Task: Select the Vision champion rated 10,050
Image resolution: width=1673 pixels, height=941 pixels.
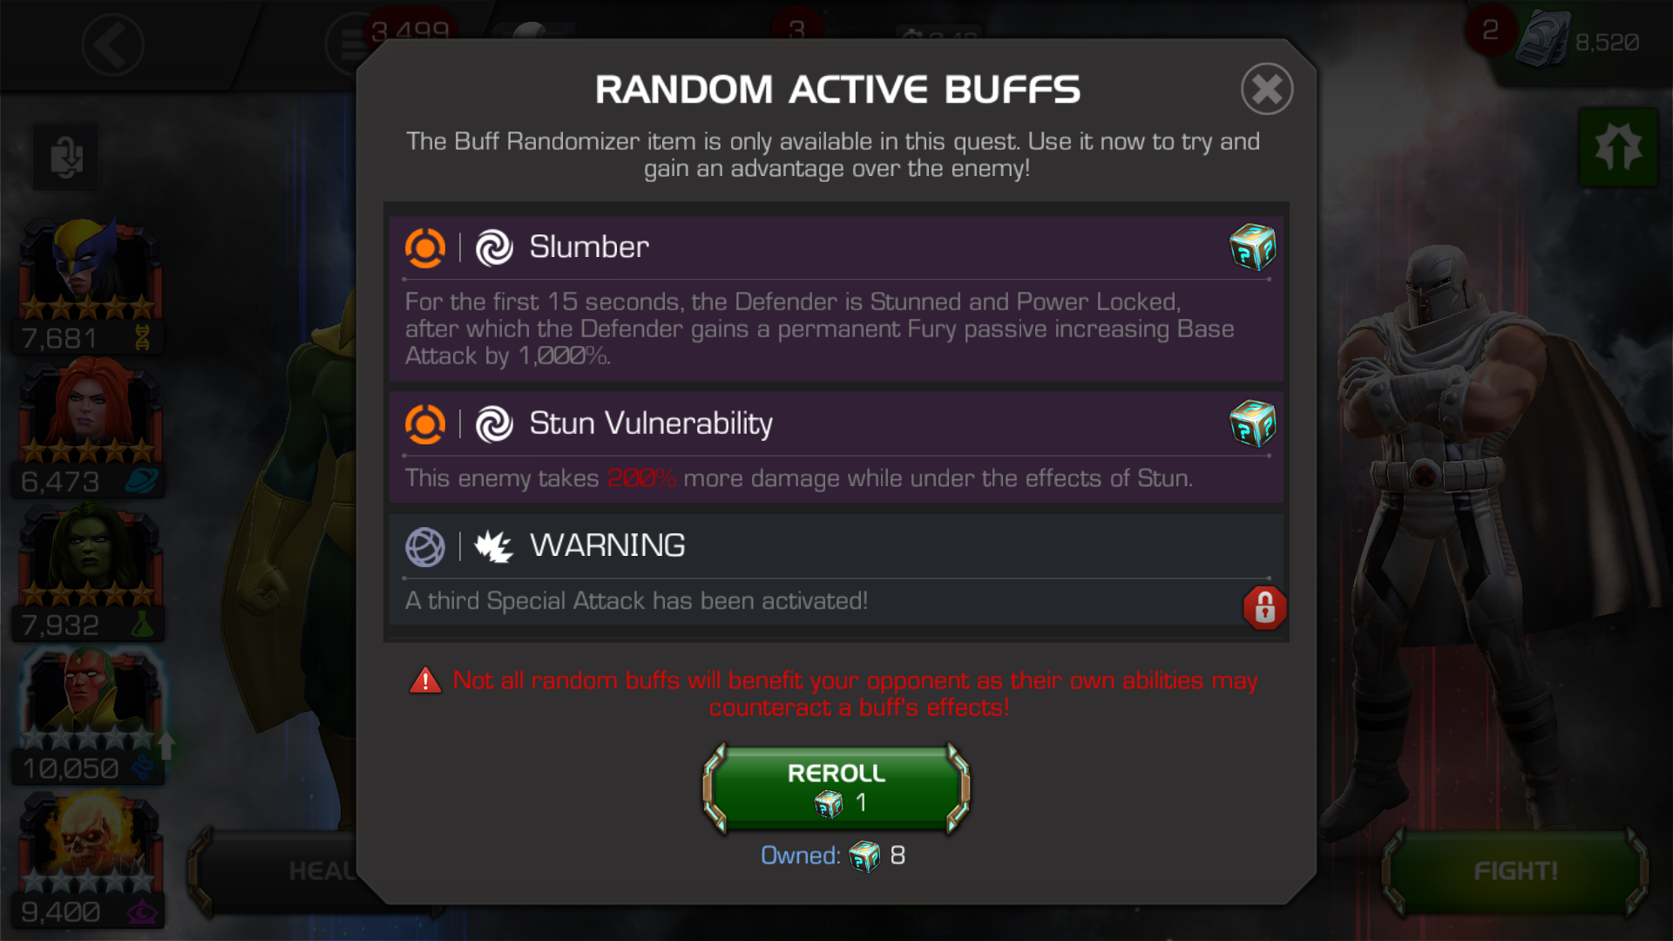Action: click(90, 715)
